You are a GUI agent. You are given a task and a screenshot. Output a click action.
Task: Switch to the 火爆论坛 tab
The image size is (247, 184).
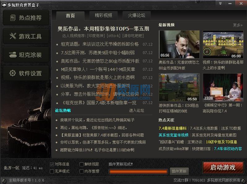(136, 15)
